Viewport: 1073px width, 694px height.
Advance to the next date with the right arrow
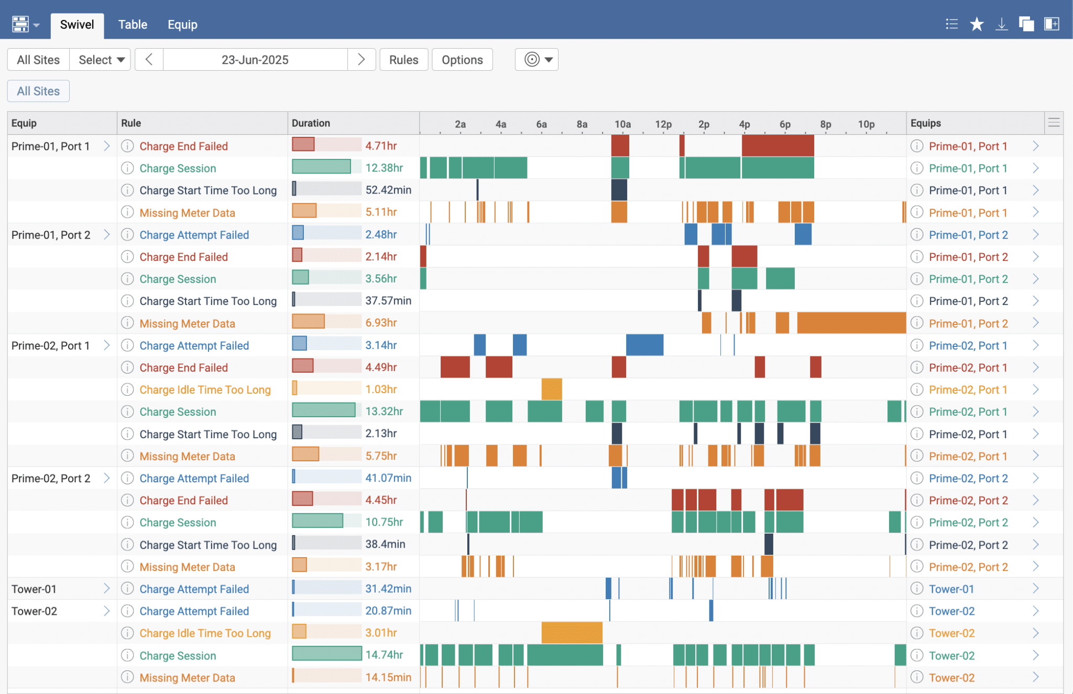361,60
